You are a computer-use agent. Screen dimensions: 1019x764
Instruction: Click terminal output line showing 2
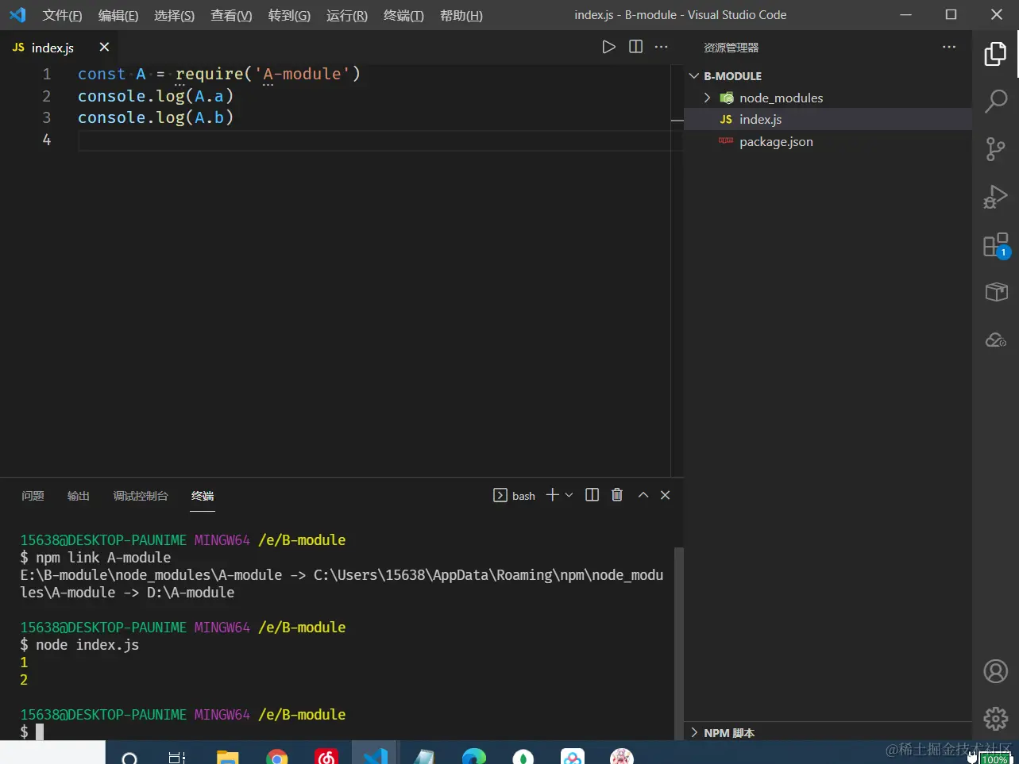point(24,680)
